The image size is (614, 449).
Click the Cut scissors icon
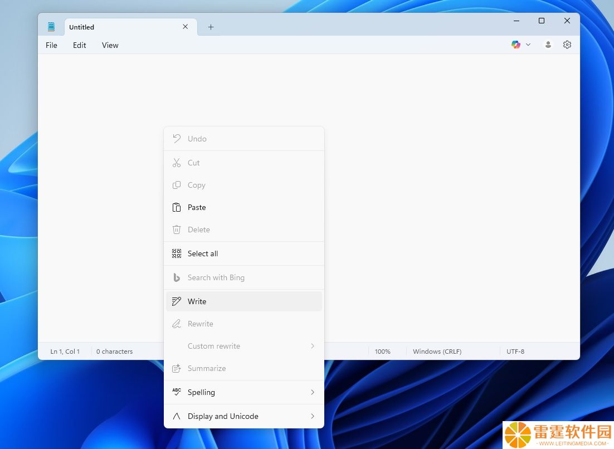pyautogui.click(x=177, y=163)
